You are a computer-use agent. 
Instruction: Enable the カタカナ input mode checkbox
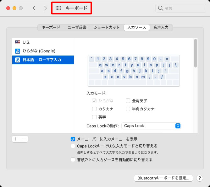pyautogui.click(x=94, y=109)
